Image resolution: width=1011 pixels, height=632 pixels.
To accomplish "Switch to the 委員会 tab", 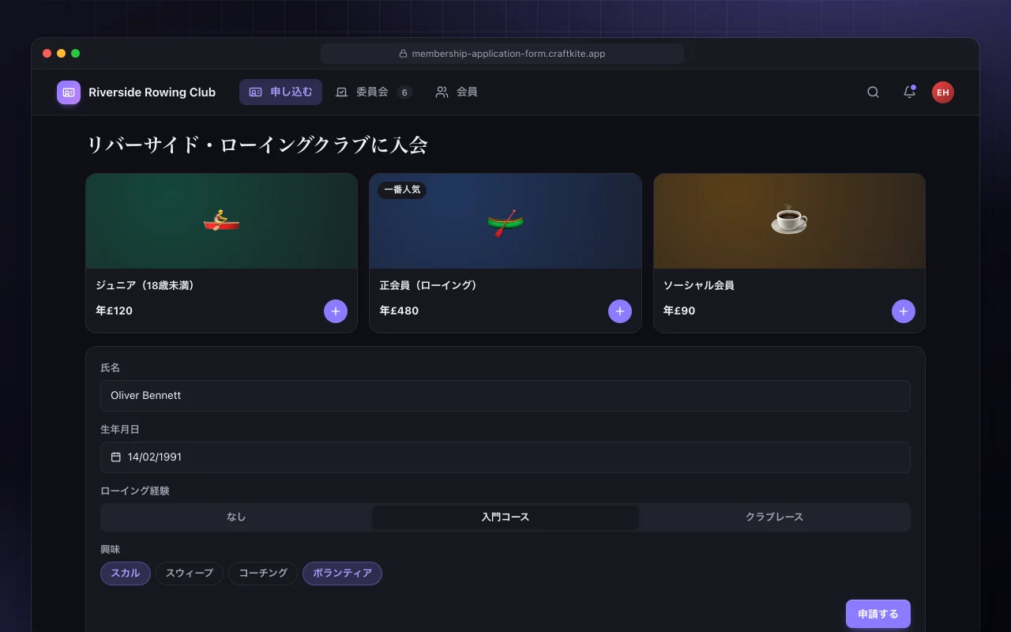I will click(x=374, y=92).
